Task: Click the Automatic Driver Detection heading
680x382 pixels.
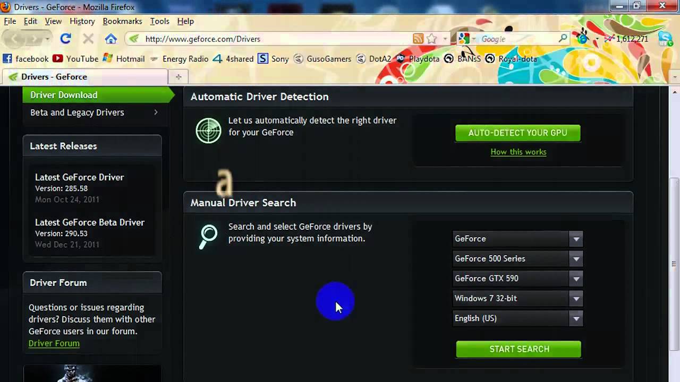Action: pos(259,97)
